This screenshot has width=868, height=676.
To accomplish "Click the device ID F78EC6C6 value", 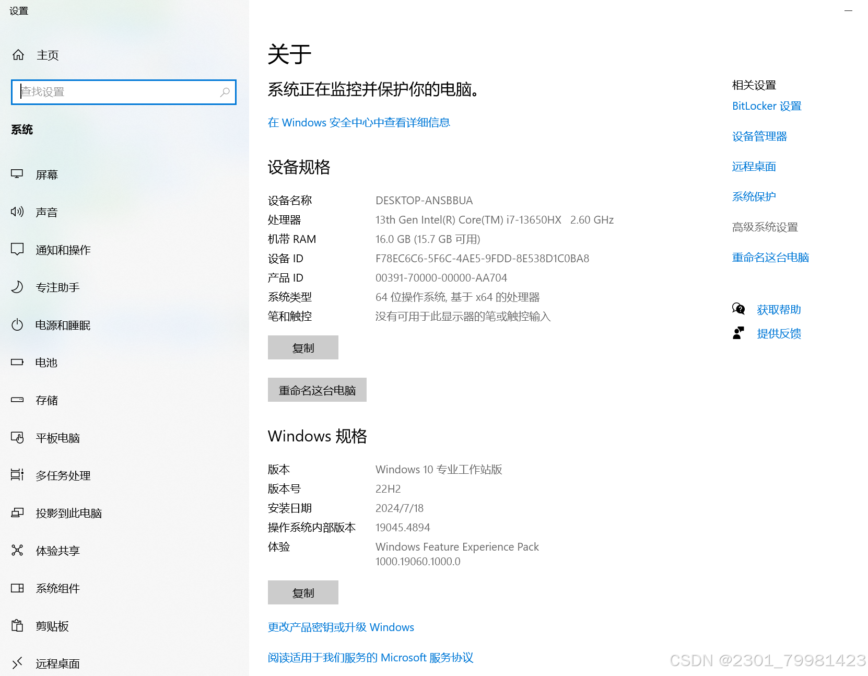I will (x=482, y=259).
